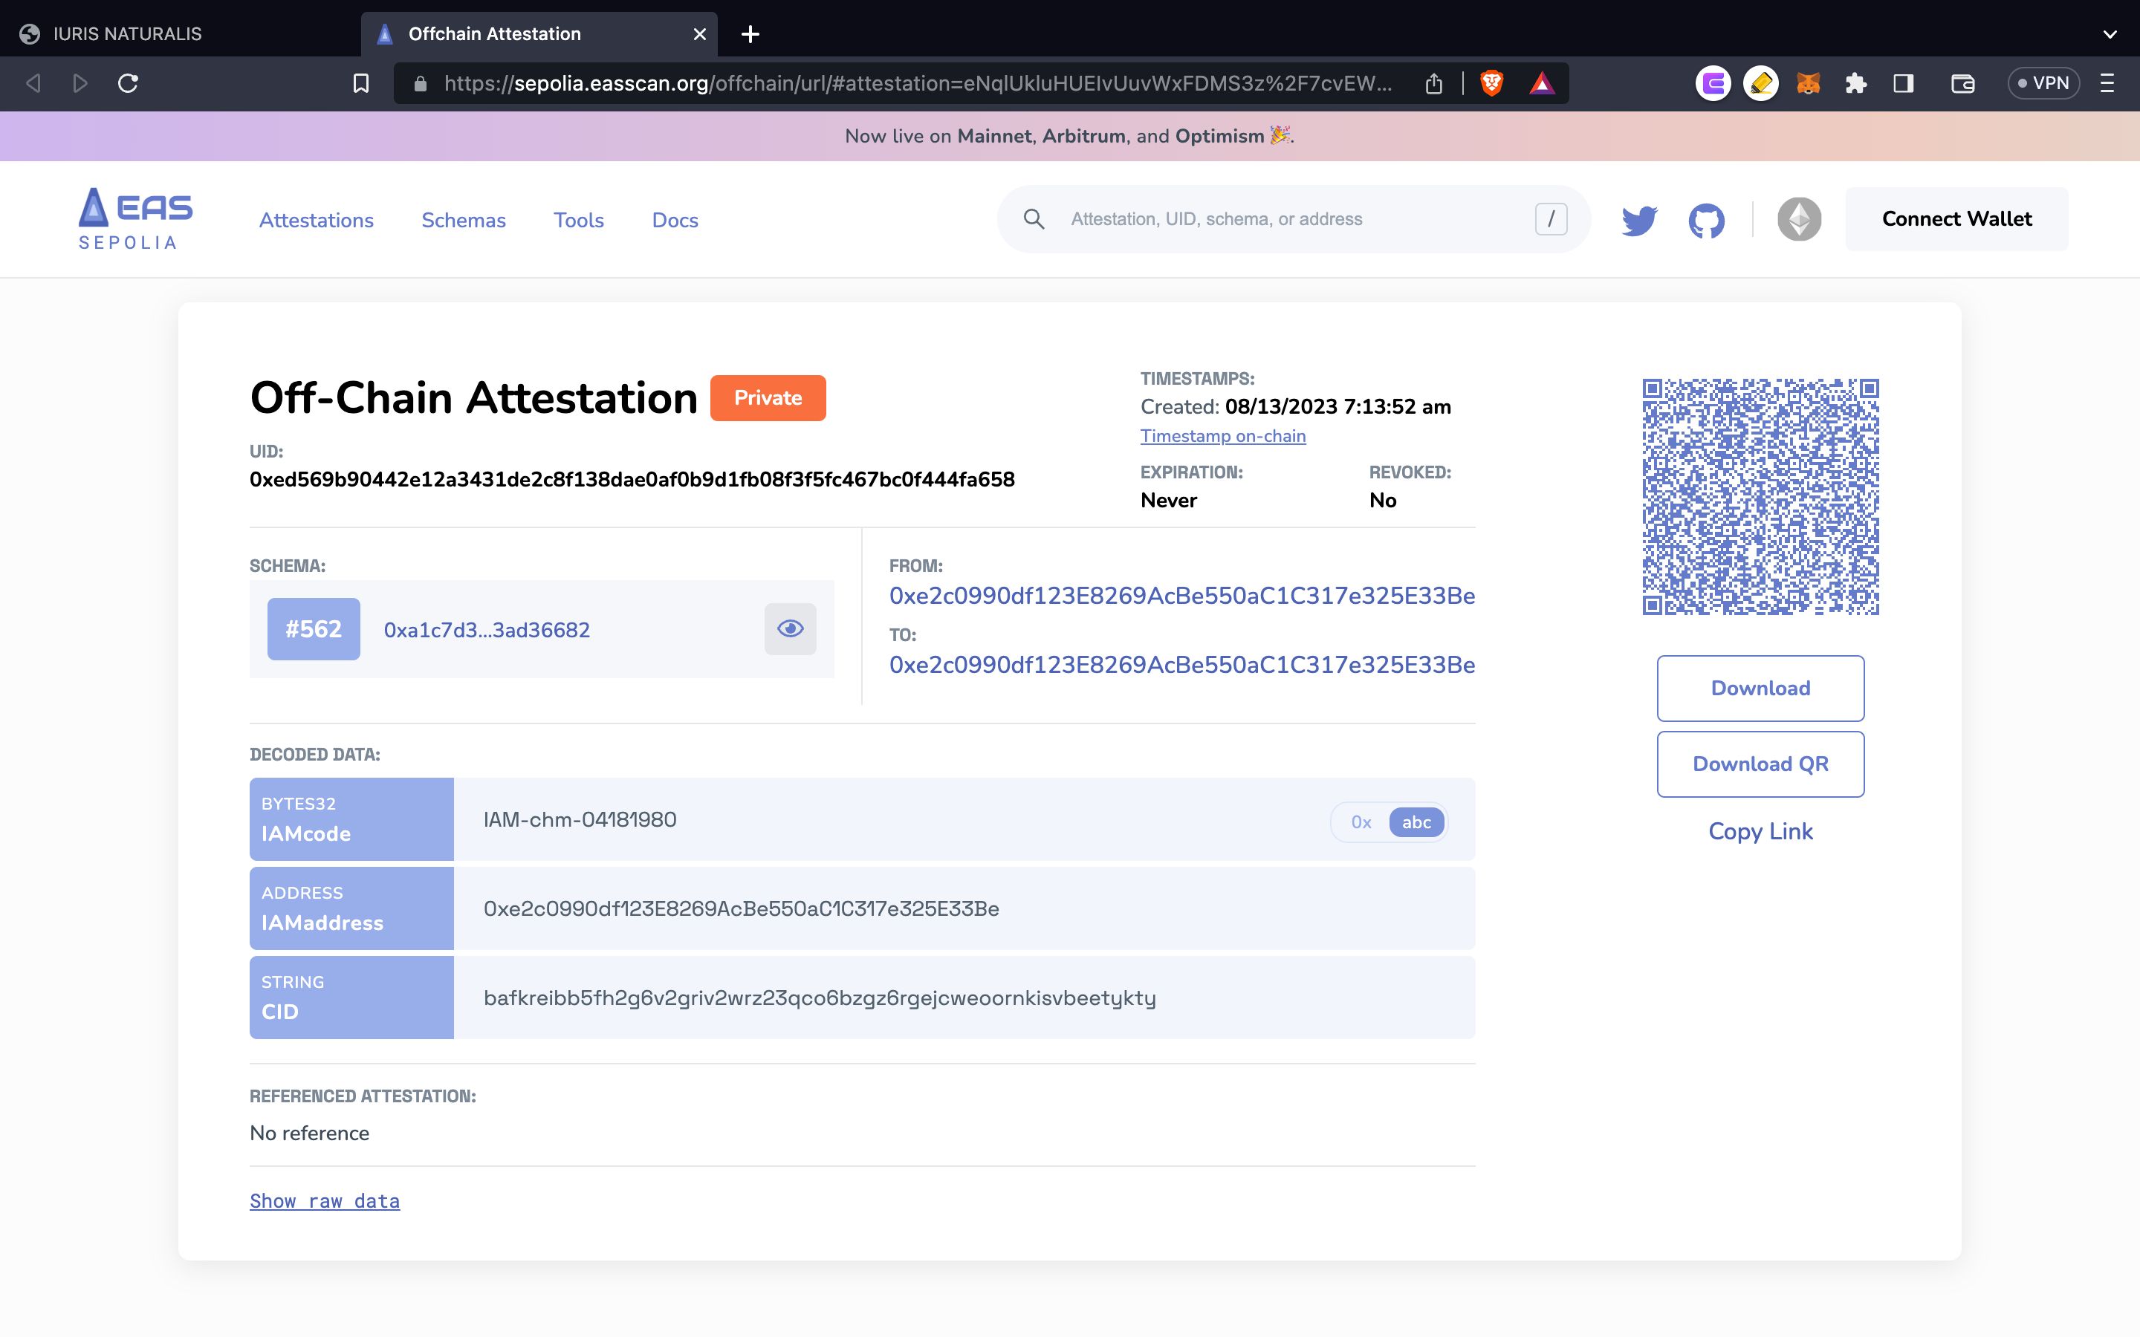
Task: Click the slash shortcut key badge
Action: 1551,219
